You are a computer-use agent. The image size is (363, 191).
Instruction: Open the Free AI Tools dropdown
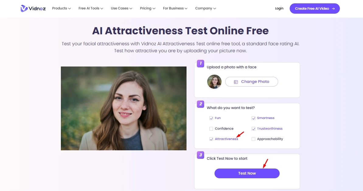(x=91, y=8)
